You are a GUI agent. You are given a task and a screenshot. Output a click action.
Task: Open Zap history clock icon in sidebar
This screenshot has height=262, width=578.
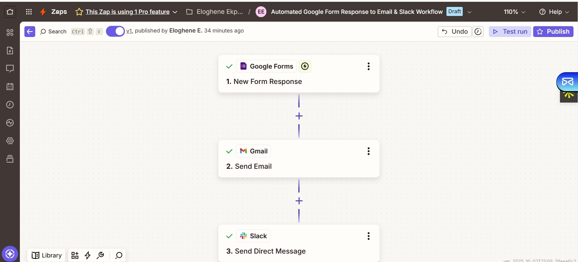point(10,105)
